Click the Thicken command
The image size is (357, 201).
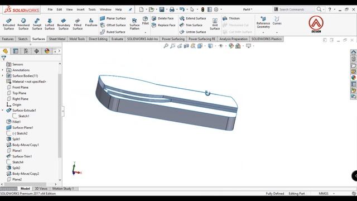tap(231, 18)
